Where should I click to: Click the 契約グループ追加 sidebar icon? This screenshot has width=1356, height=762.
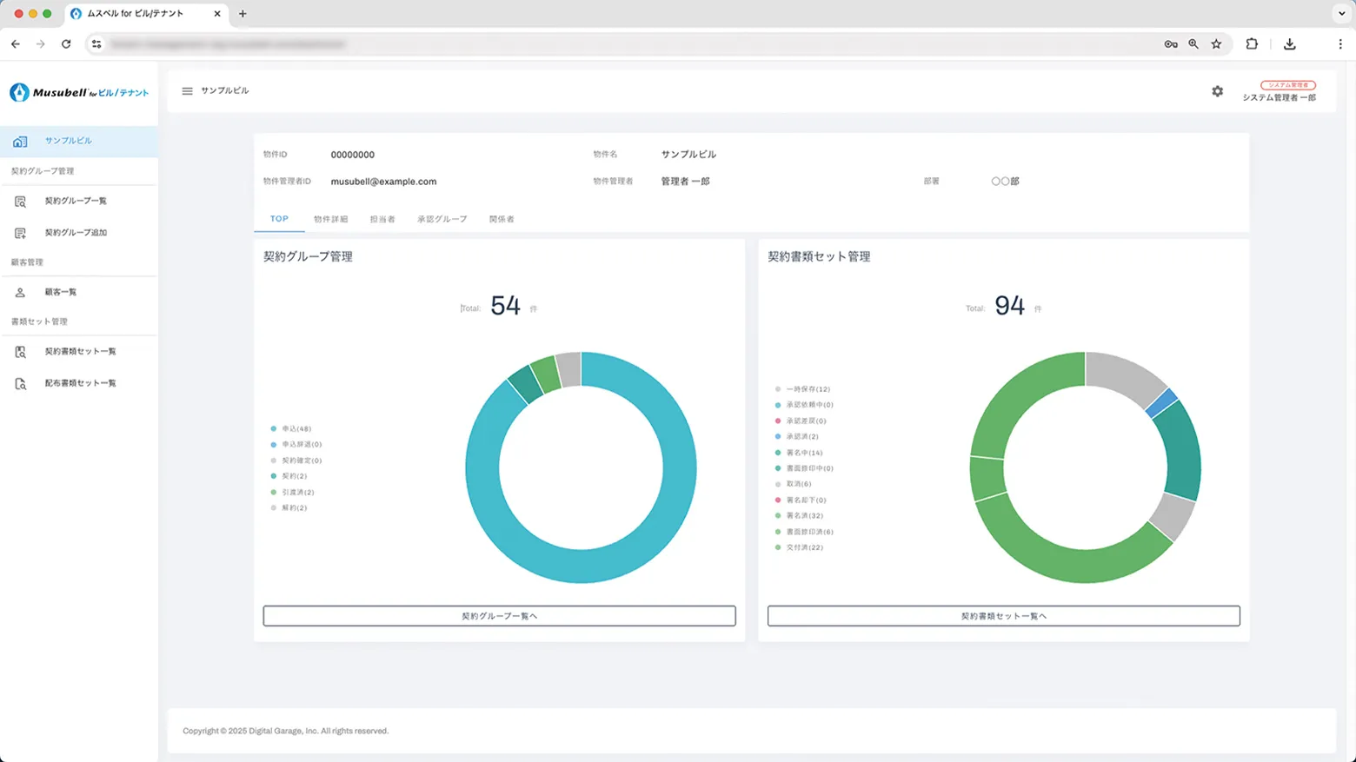(21, 233)
